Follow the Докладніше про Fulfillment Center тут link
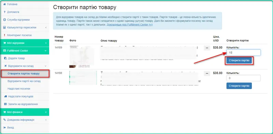The width and height of the screenshot is (273, 134). (x=130, y=25)
